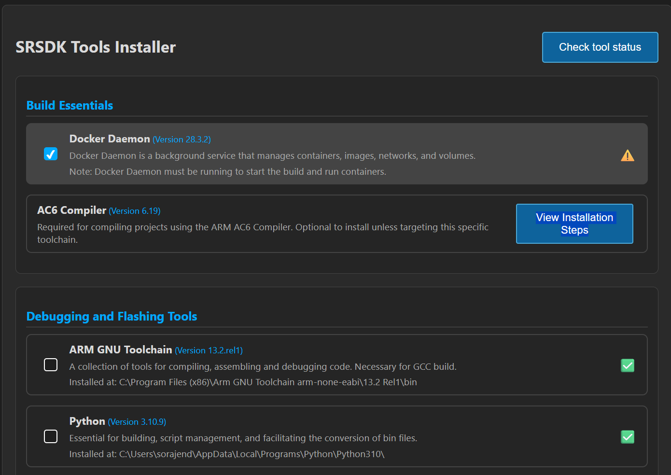Click the AC6 Compiler version 6.19 label
The height and width of the screenshot is (475, 671).
coord(134,211)
